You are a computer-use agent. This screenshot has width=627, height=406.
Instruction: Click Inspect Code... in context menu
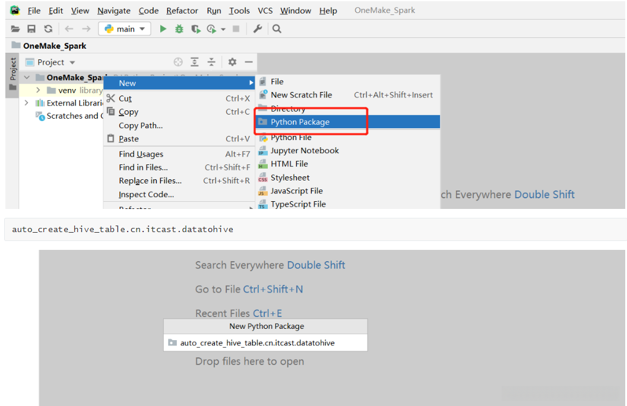point(179,194)
